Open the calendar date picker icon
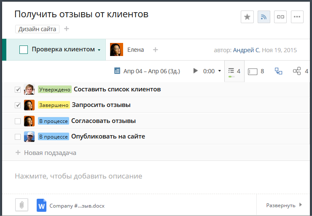This screenshot has width=312, height=216. [117, 71]
